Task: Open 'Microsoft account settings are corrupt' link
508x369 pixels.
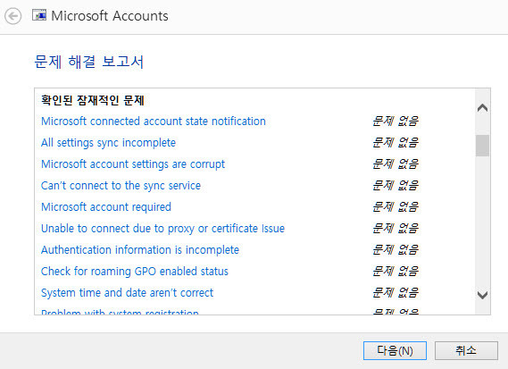Action: [133, 164]
